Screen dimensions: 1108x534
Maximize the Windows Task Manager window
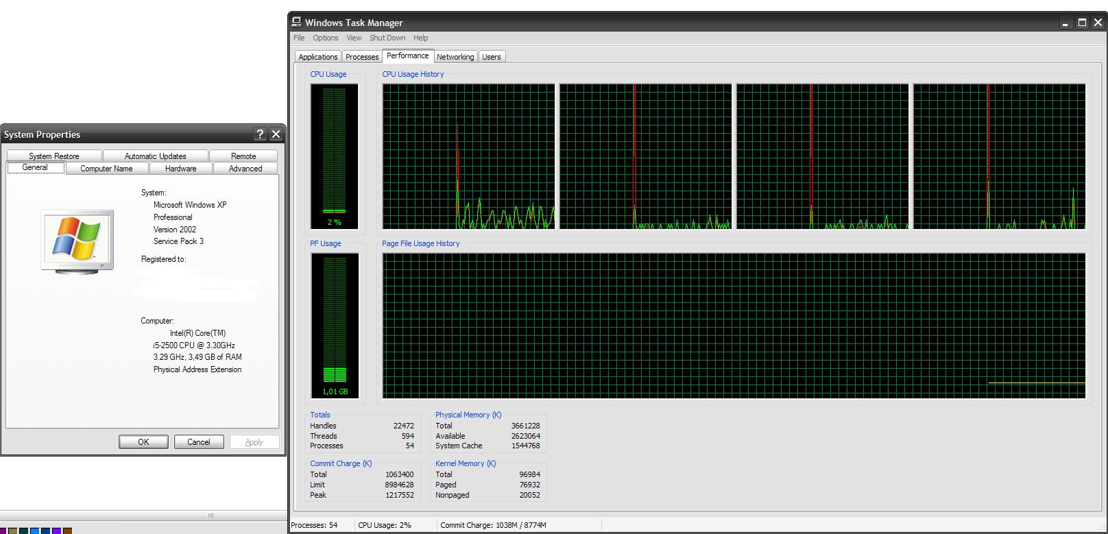(1082, 23)
